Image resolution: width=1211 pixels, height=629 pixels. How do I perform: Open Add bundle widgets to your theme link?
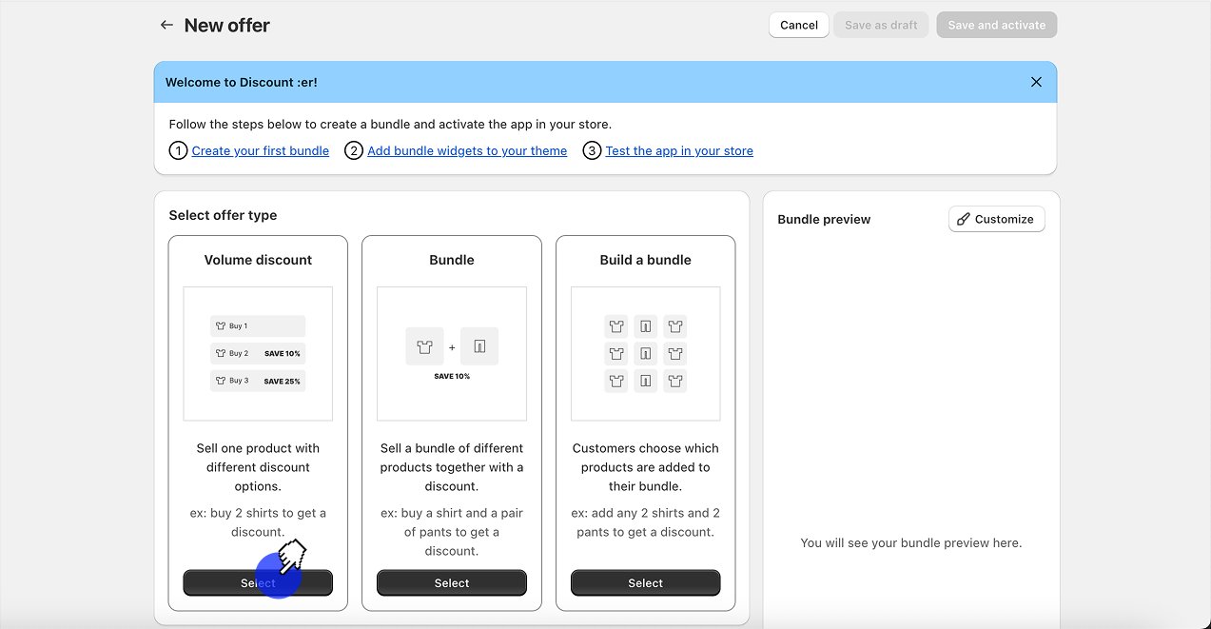467,150
